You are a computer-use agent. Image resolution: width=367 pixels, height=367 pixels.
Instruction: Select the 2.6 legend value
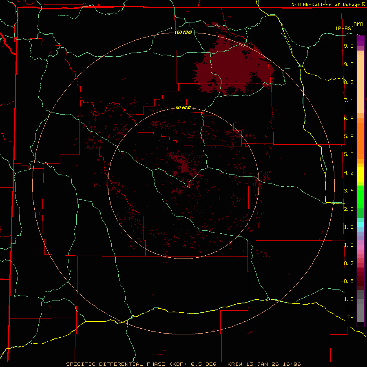(349, 209)
